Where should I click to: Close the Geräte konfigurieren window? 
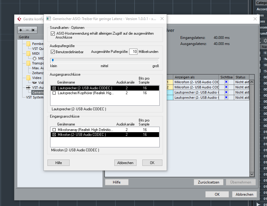255,19
